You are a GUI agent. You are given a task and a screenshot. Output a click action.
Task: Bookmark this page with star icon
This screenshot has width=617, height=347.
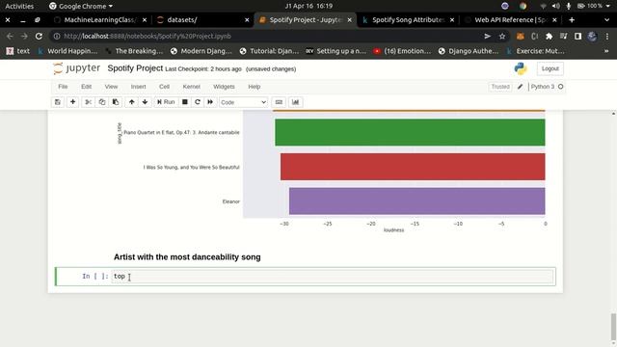[502, 37]
